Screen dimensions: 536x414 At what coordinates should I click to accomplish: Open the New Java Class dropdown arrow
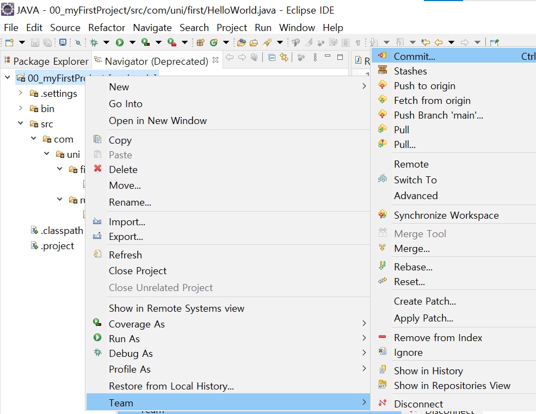tap(226, 42)
